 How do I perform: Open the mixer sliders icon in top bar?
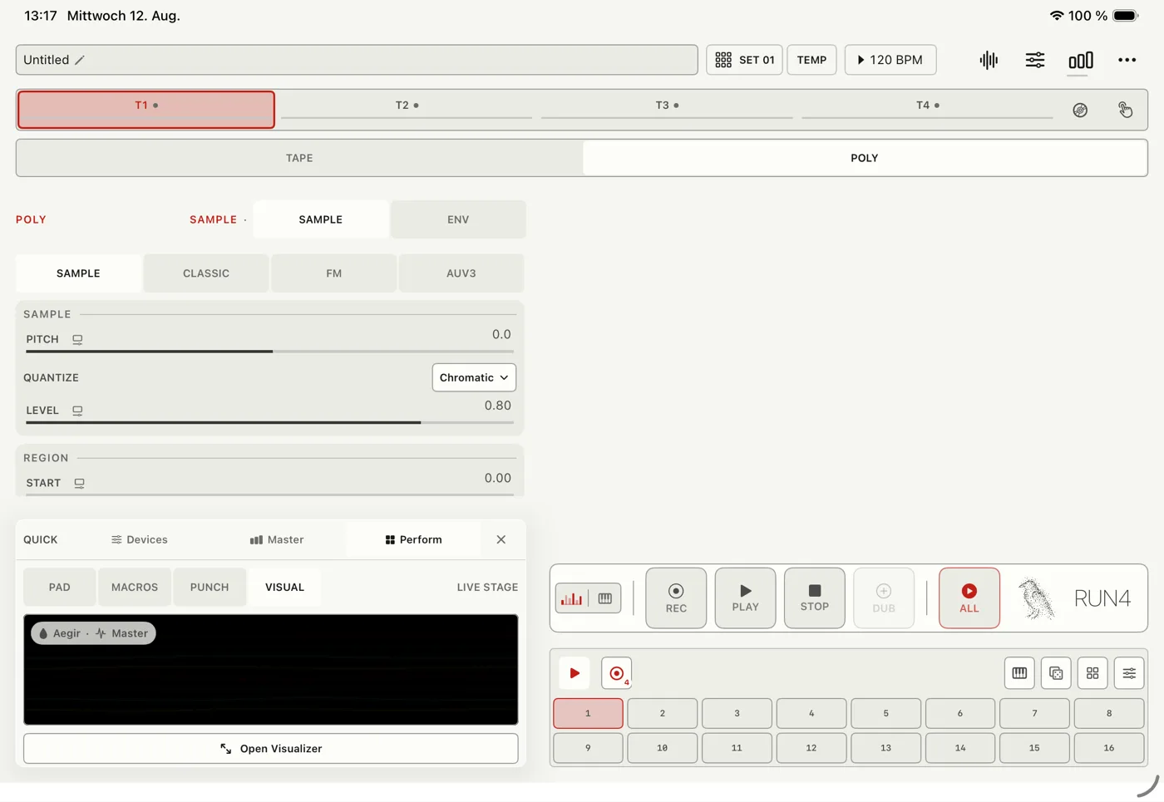click(1035, 60)
